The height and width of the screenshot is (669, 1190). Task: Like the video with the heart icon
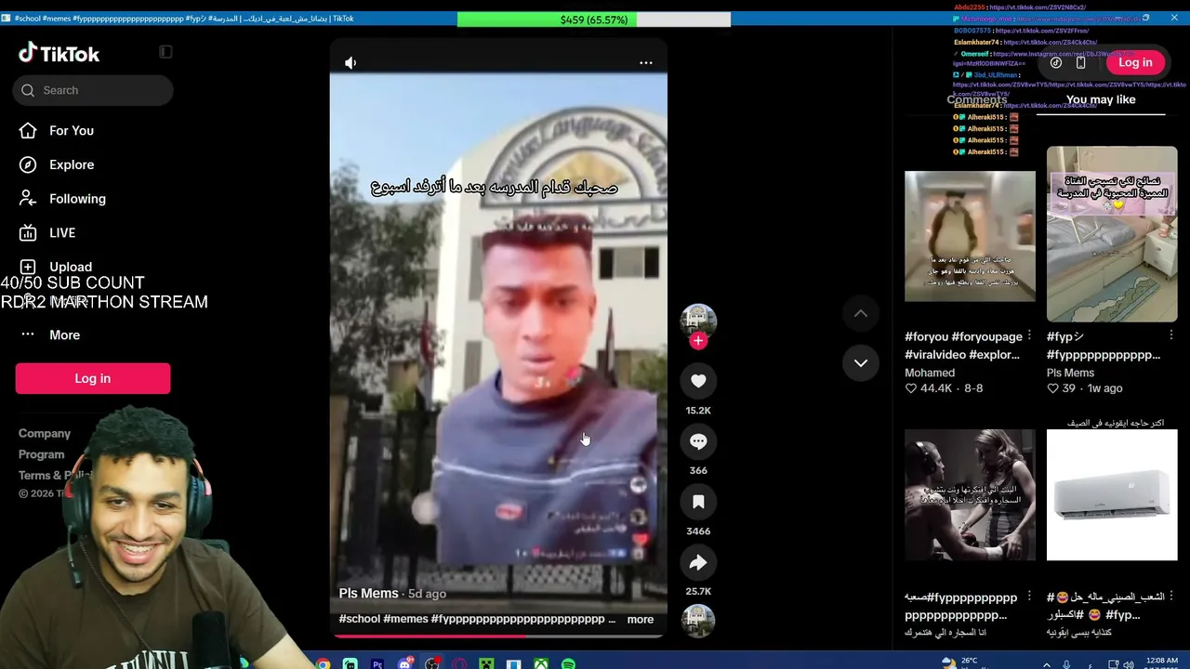click(698, 381)
